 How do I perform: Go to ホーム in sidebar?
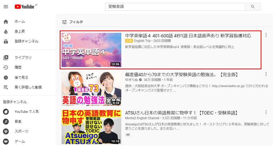(x=20, y=22)
